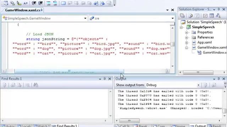Click the Solution Explorer horizontal scrollbar thumb

pyautogui.click(x=198, y=72)
